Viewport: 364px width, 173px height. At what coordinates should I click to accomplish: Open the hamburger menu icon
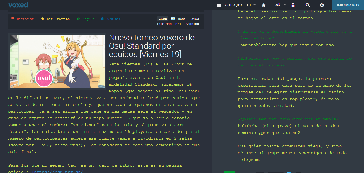(219, 5)
